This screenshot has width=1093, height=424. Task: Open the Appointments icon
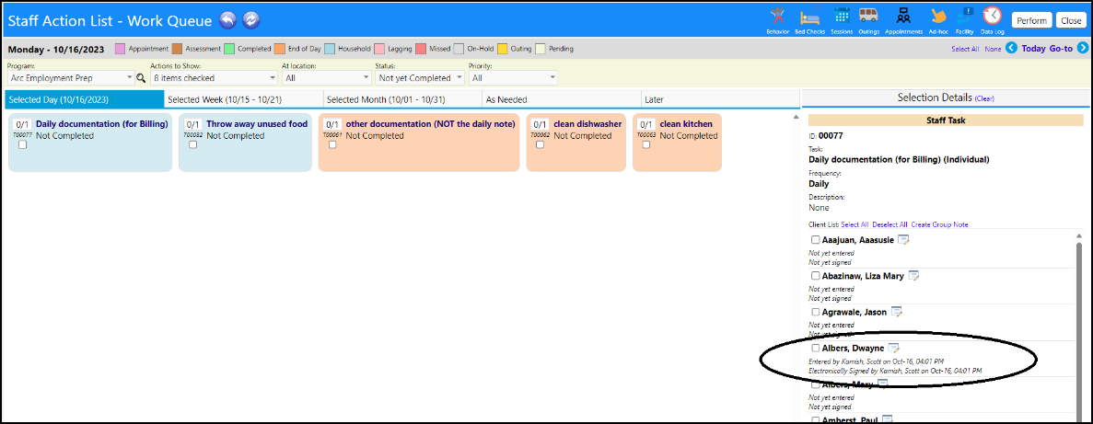pyautogui.click(x=903, y=16)
